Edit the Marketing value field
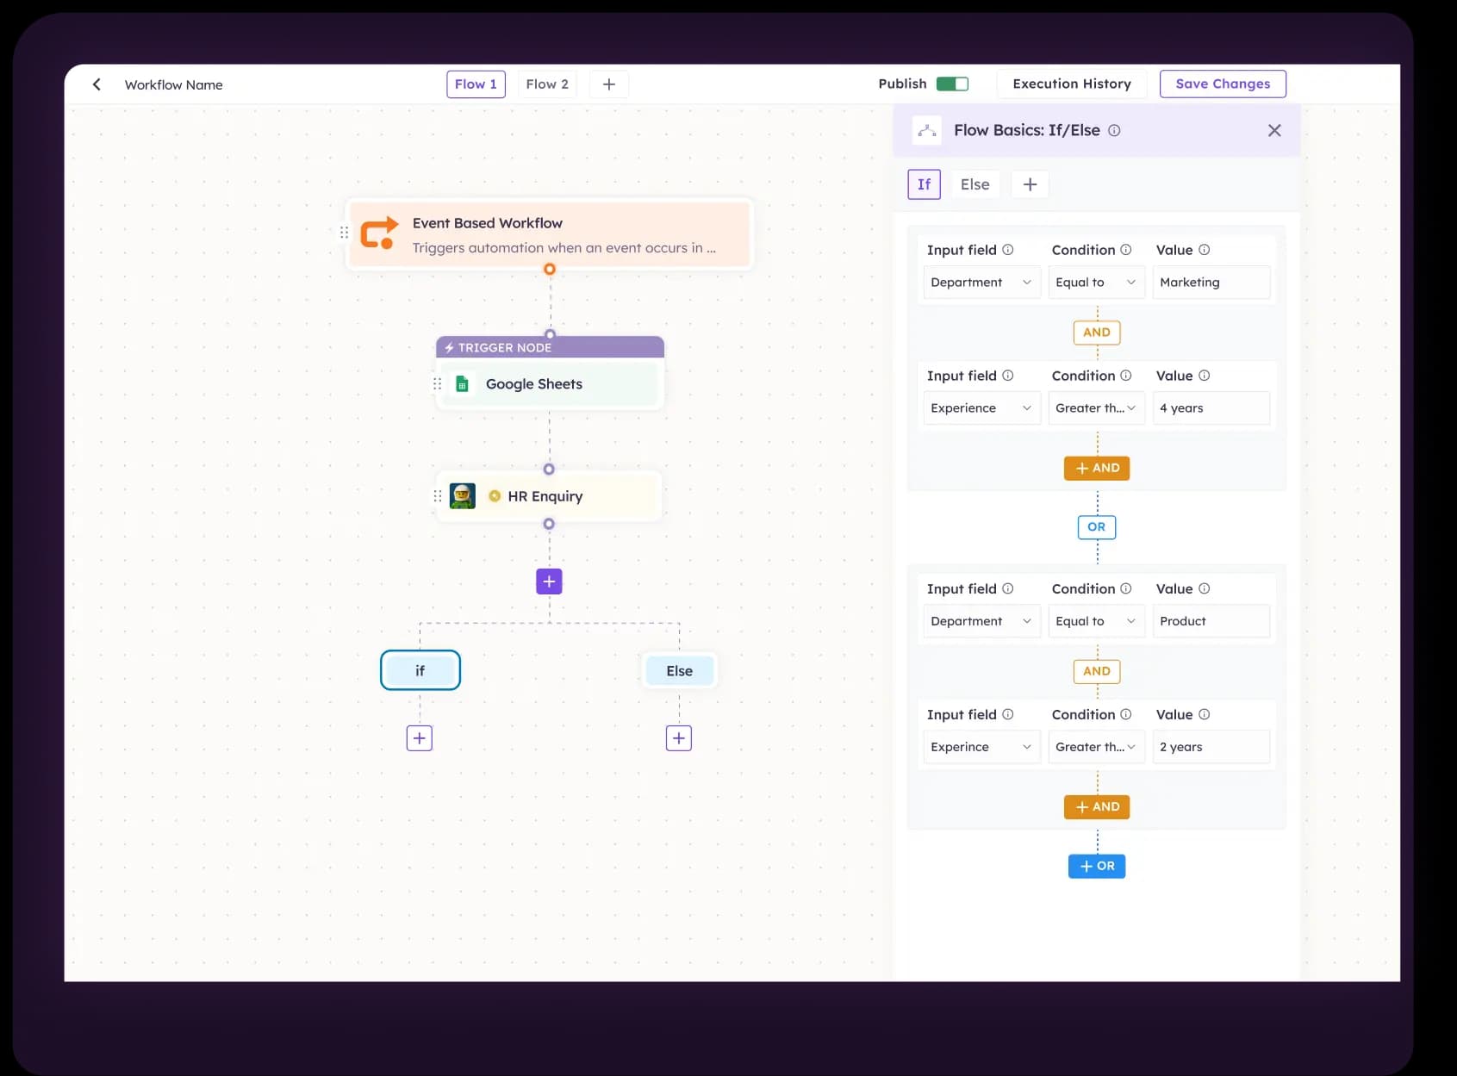The image size is (1457, 1076). coord(1211,282)
